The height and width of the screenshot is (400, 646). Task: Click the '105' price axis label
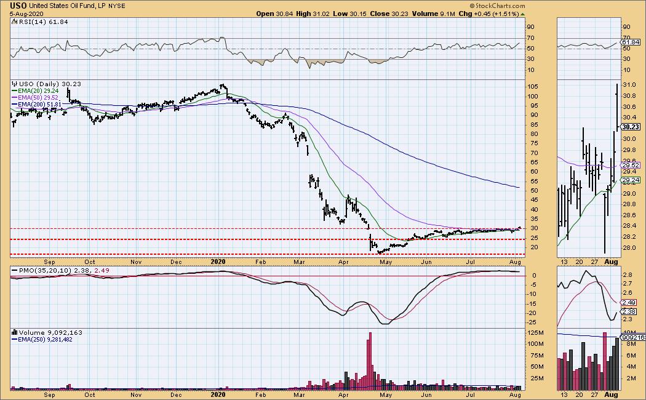point(534,87)
